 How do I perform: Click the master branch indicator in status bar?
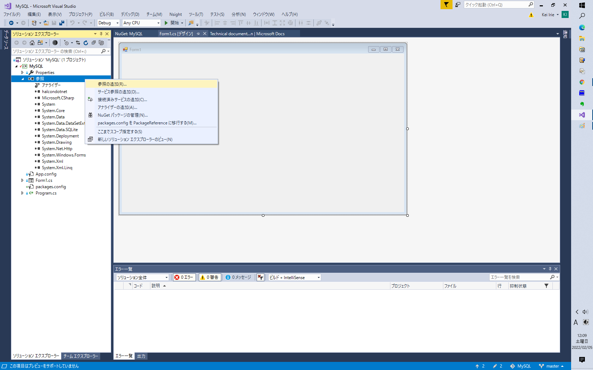coord(551,366)
